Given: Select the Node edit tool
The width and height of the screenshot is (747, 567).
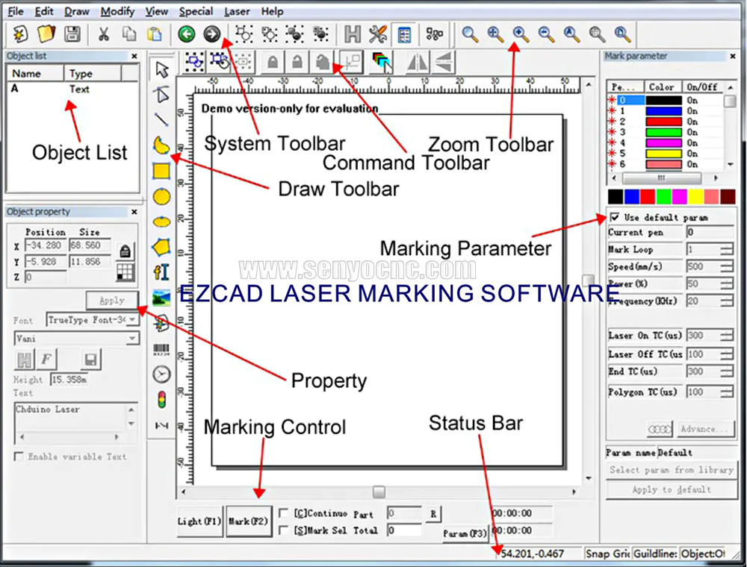Looking at the screenshot, I should point(162,95).
